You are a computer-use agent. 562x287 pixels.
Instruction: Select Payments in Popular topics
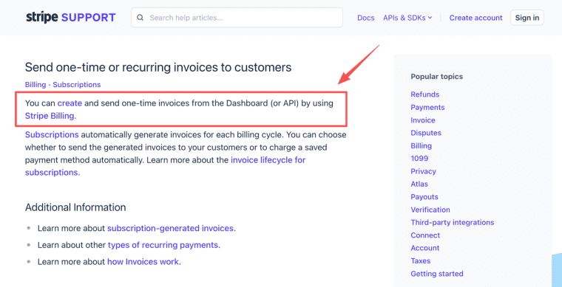coord(427,107)
